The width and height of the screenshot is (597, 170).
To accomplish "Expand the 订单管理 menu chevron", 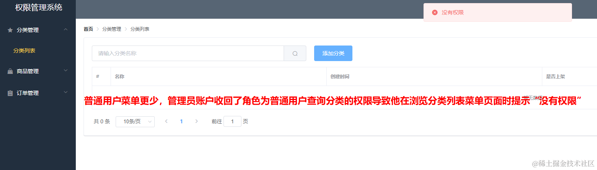I will coord(66,92).
